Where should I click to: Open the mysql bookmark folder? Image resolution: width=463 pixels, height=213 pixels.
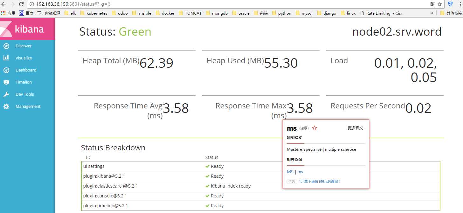[x=304, y=13]
